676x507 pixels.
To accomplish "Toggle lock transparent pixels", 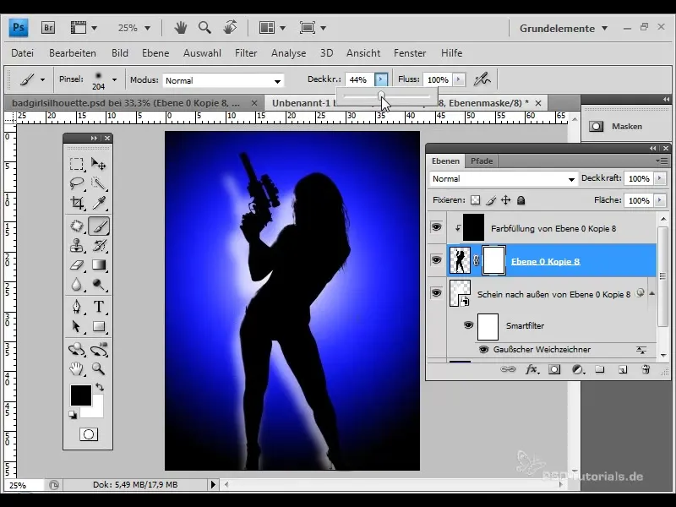I will pos(475,200).
